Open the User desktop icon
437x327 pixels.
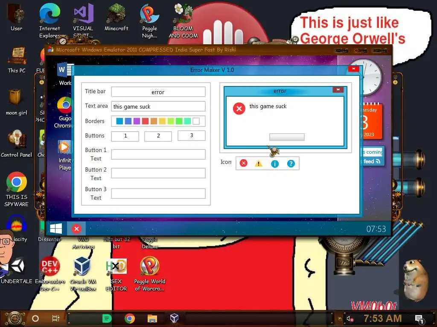click(17, 17)
